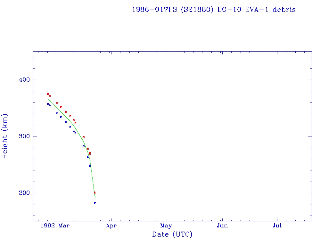The image size is (328, 246).
Task: Click the top-left start of the green curve
Action: click(x=48, y=99)
